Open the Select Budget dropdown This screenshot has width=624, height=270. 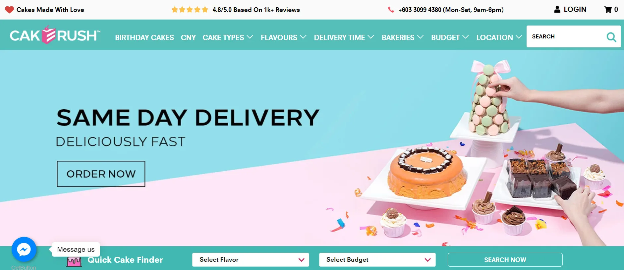377,260
